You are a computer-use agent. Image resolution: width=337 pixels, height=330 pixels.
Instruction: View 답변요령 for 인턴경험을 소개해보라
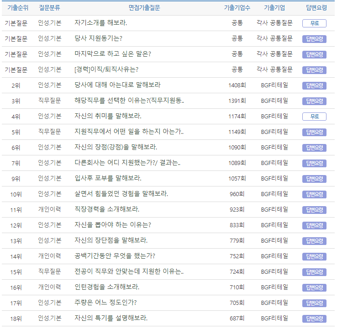click(314, 287)
